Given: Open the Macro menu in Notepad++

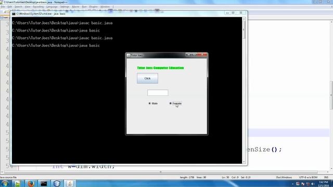Looking at the screenshot, I should point(75,7).
